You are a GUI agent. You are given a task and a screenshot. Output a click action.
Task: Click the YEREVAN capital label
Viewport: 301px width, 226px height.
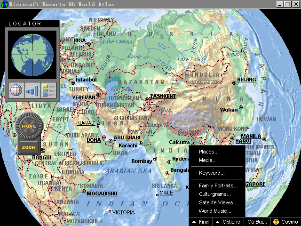tap(84, 97)
